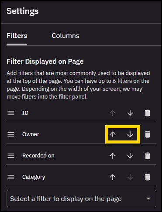Click the dropdown caret arrow
Screen dimensions: 162x212
pyautogui.click(x=148, y=198)
